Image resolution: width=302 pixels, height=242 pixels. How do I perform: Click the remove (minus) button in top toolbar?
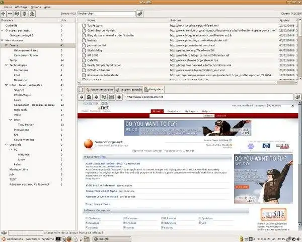(10, 14)
